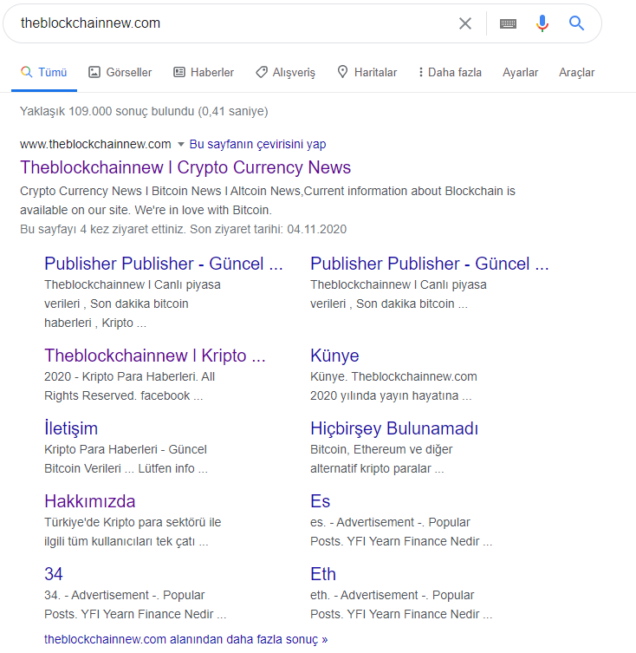Open the İletişim sitelink

pyautogui.click(x=71, y=428)
